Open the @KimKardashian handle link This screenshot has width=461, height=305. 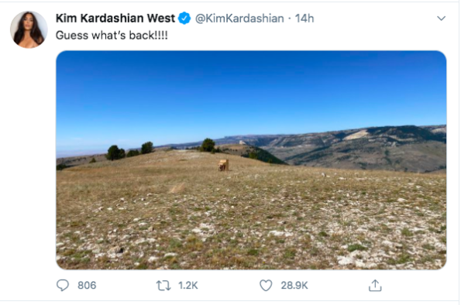click(239, 19)
